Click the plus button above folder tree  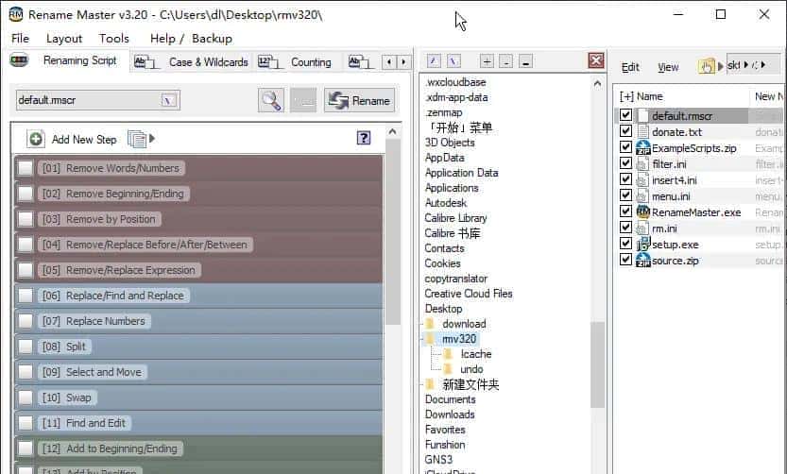click(x=487, y=61)
